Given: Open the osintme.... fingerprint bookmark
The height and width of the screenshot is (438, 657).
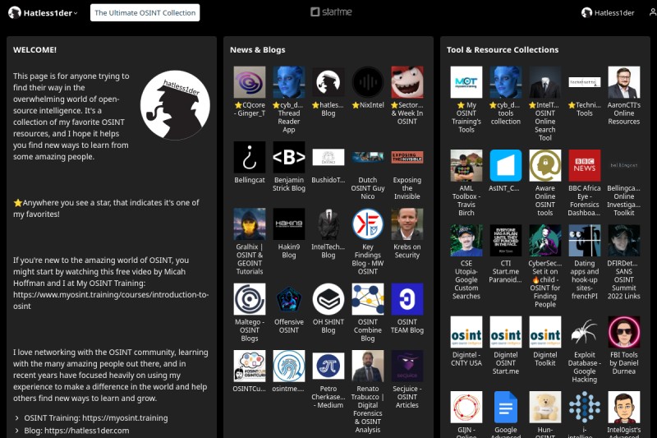Looking at the screenshot, I should (x=289, y=366).
